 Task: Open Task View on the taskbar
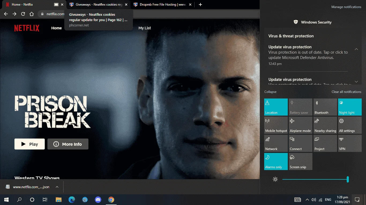point(45,200)
